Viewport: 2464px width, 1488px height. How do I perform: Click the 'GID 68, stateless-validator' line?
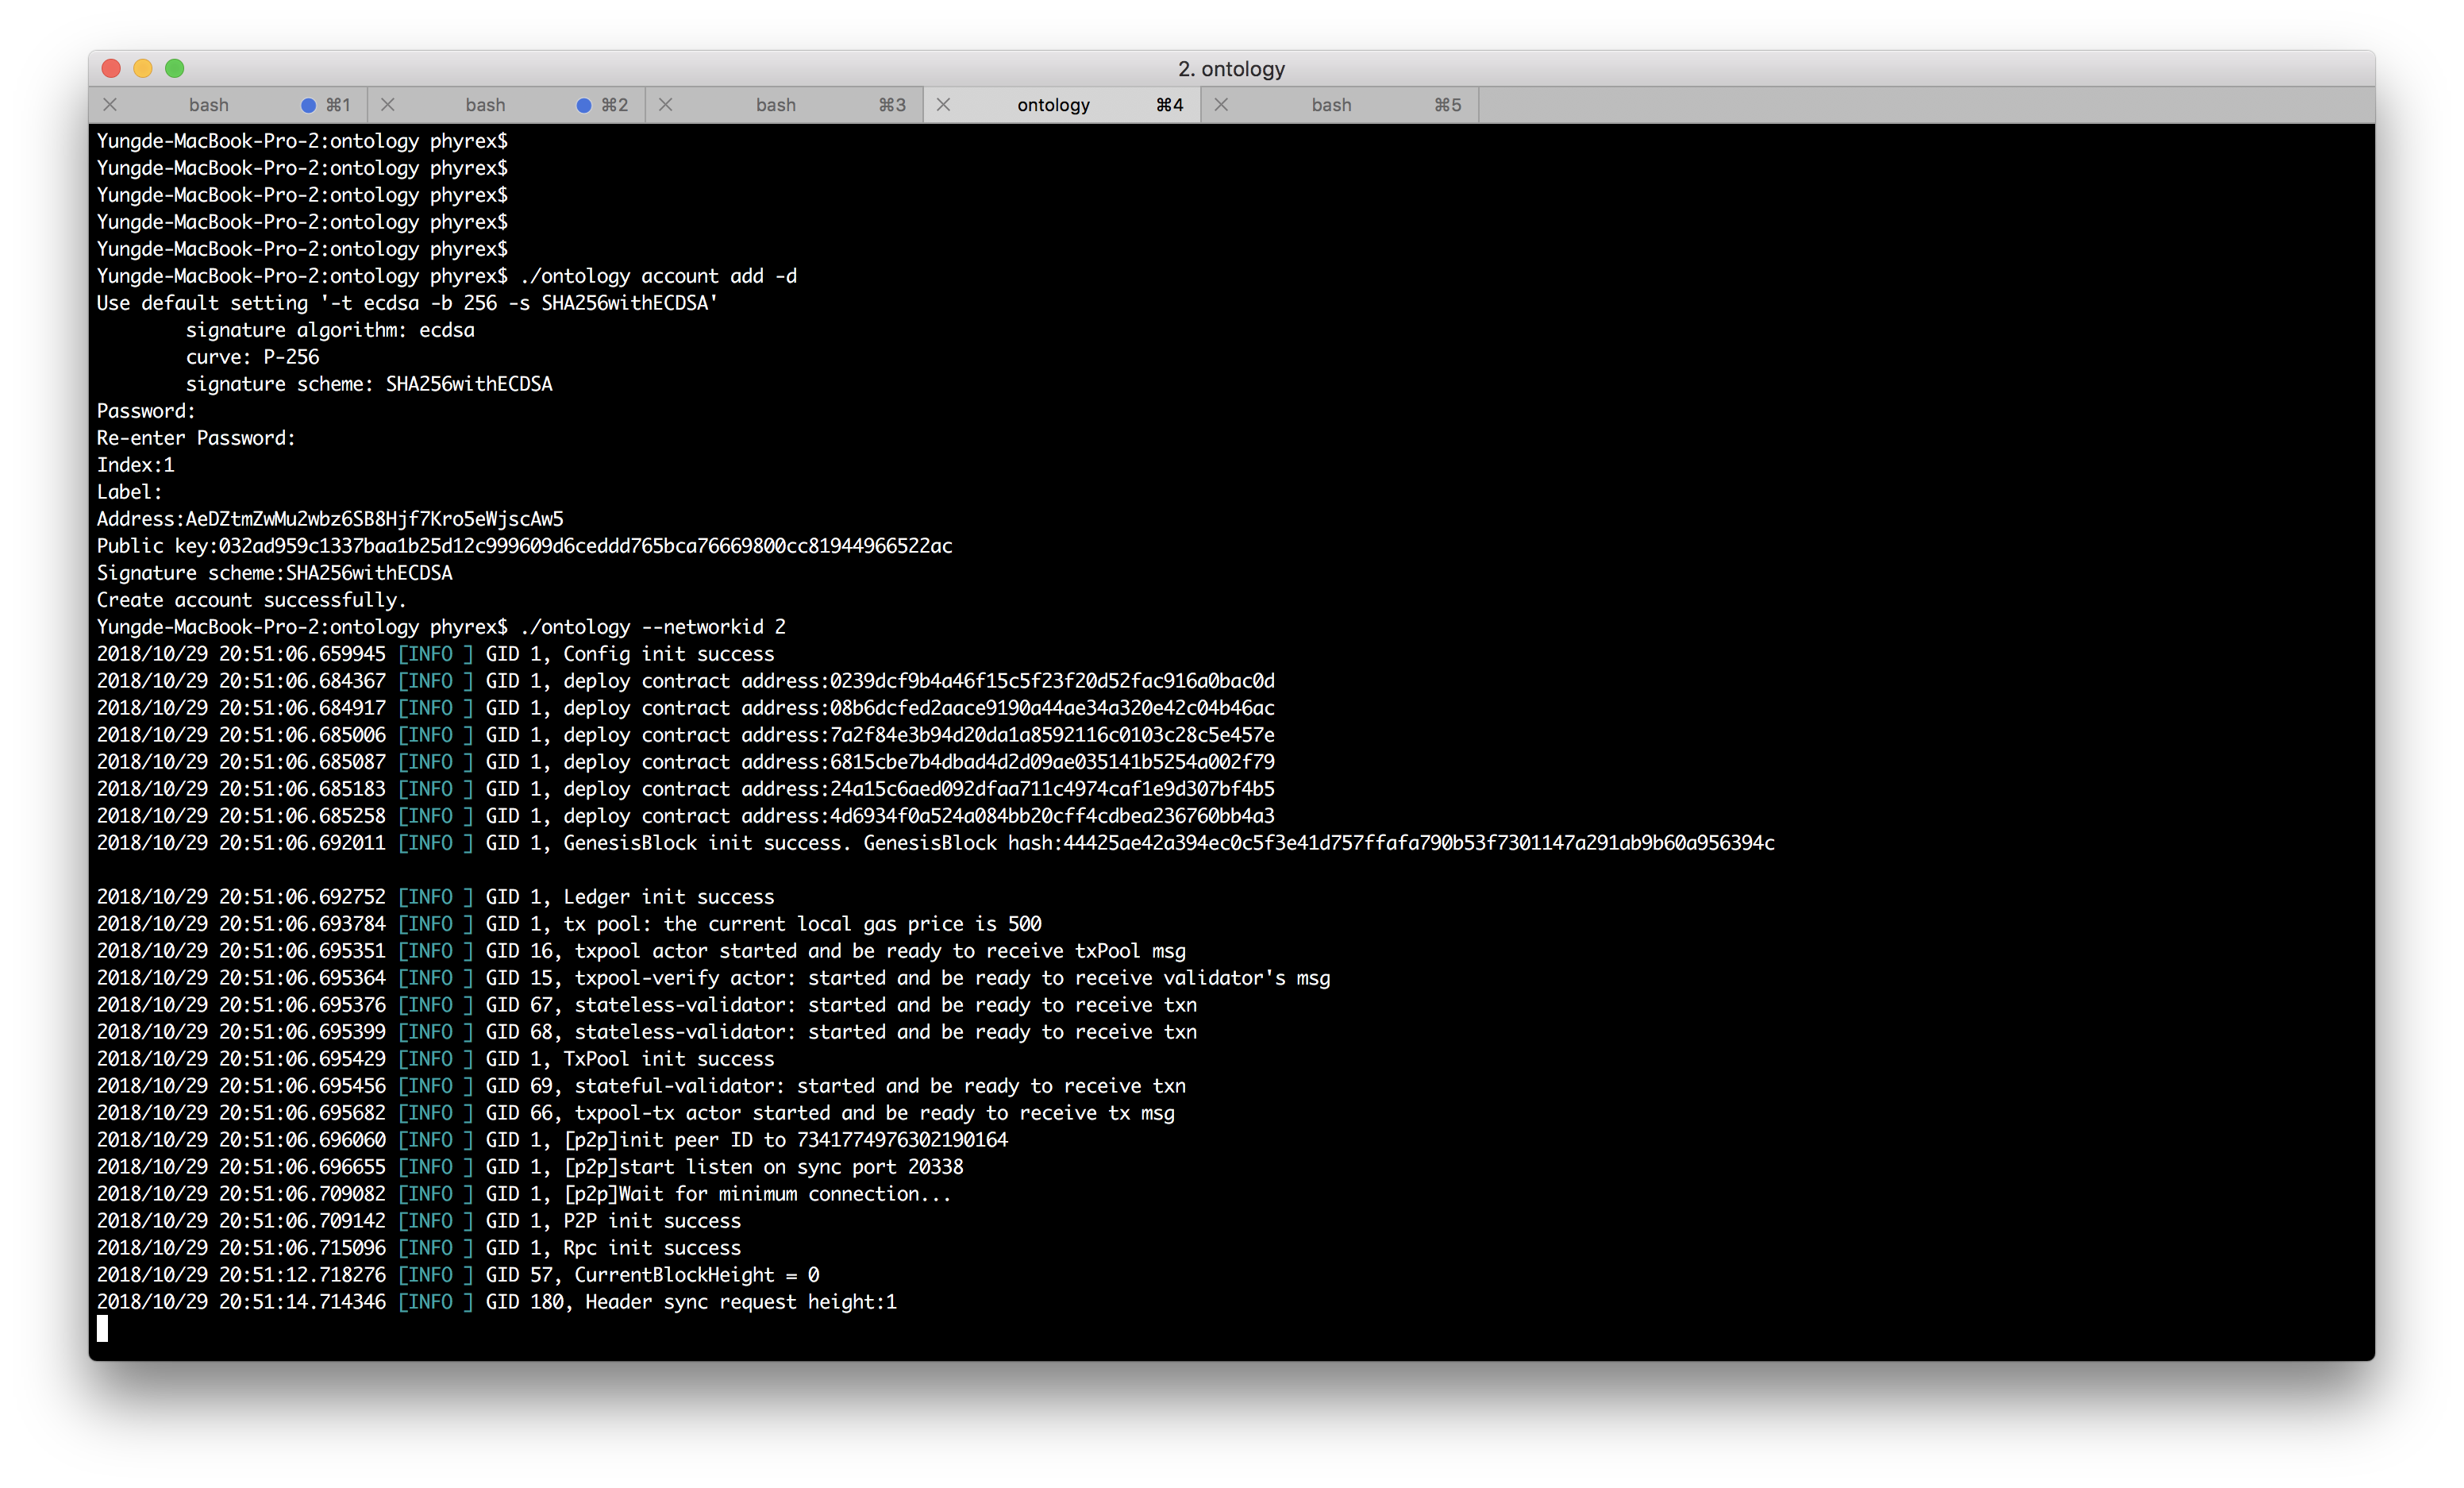[646, 1032]
